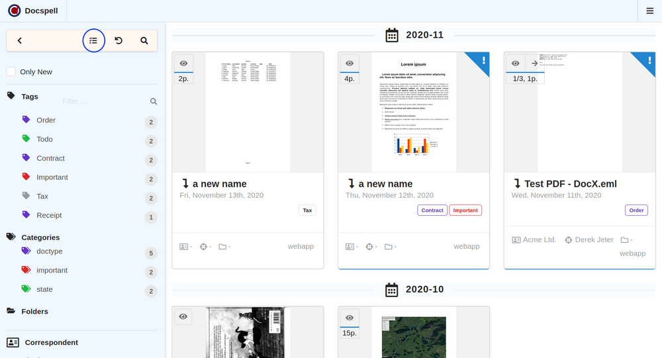Click the back arrow in sidebar toolbar
This screenshot has height=358, width=662.
tap(20, 40)
